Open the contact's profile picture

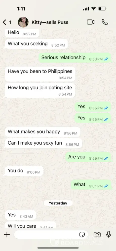coord(23,22)
